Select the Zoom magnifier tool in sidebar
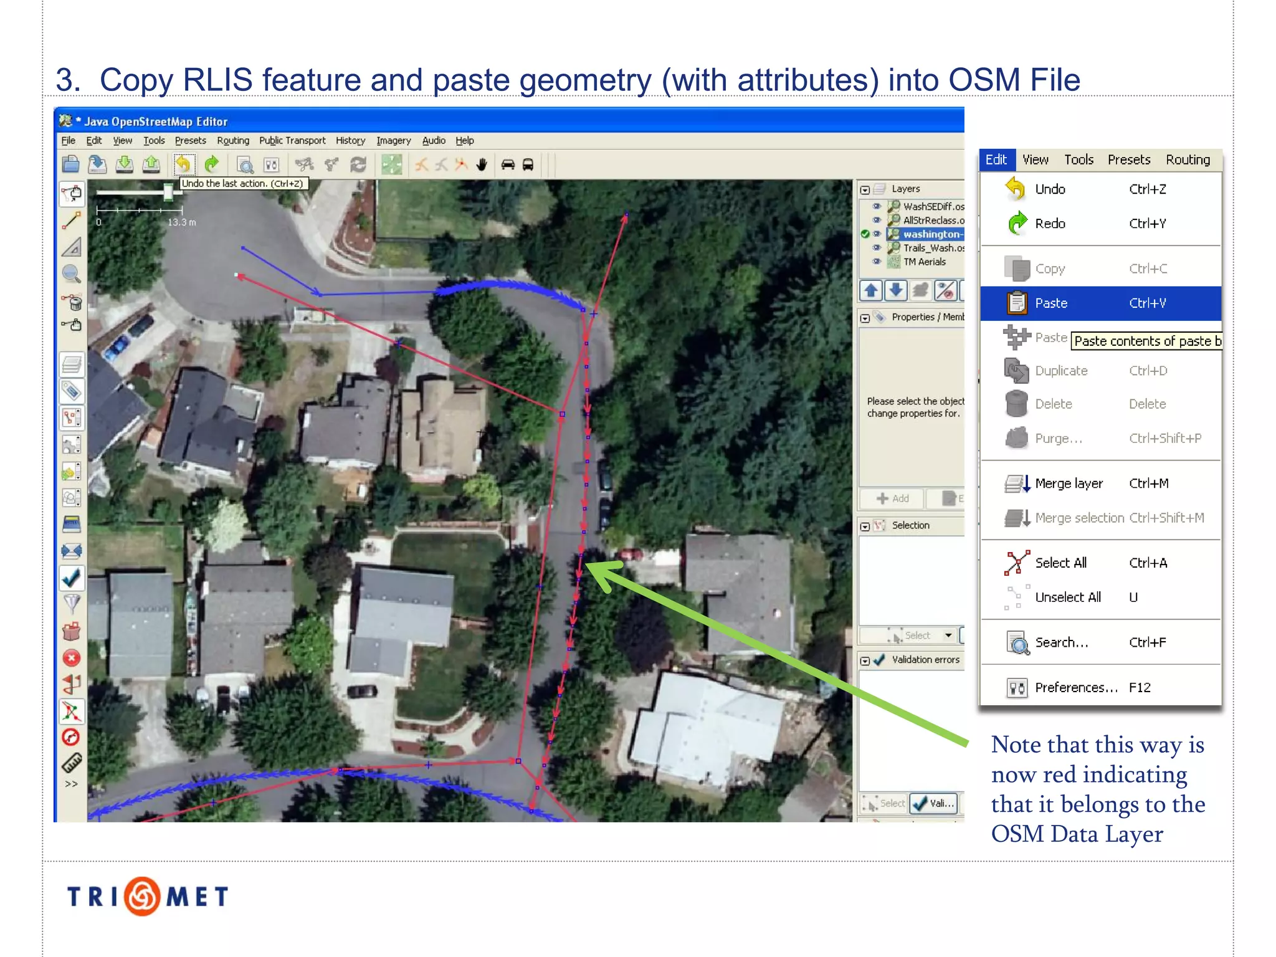The width and height of the screenshot is (1276, 957). [x=72, y=274]
